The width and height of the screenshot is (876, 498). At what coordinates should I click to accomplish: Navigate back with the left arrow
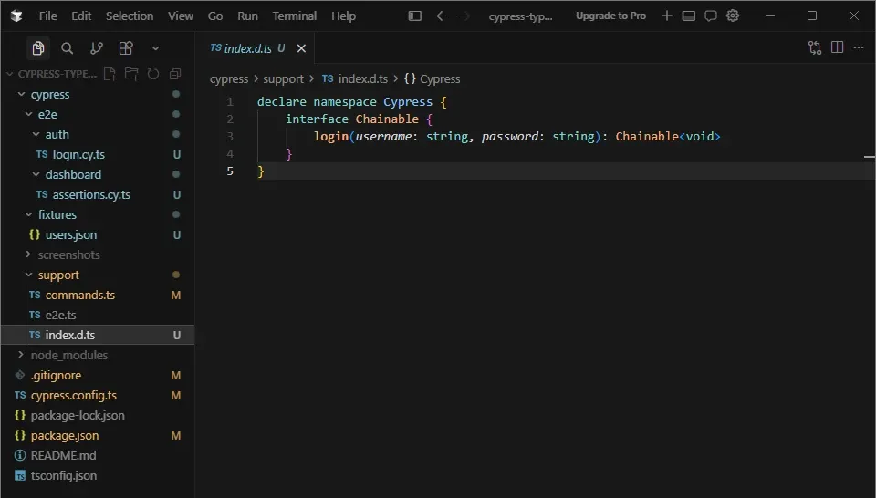coord(442,16)
